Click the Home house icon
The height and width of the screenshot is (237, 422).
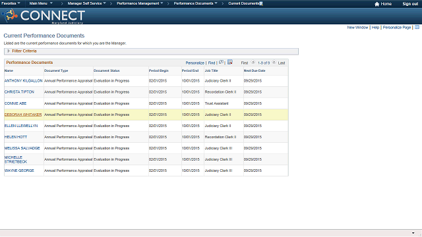click(x=377, y=4)
